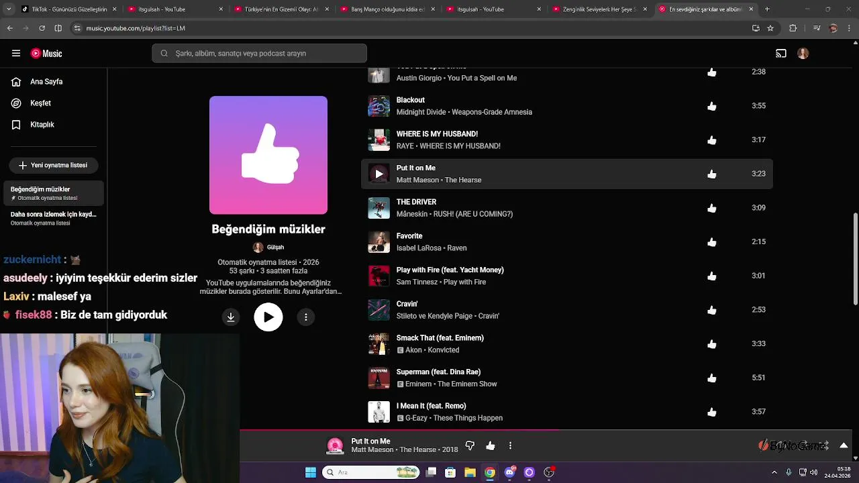Click I Mean It song title

(431, 406)
